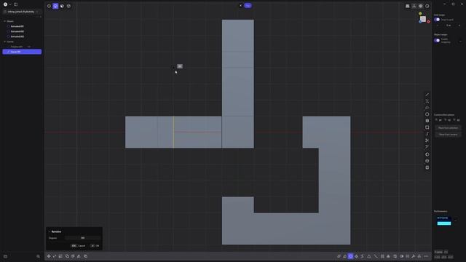
Task: Decrease the grid snap size
Action: click(438, 25)
